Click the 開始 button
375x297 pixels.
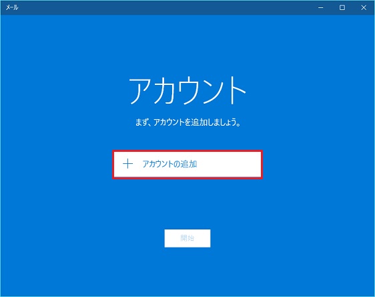[187, 238]
